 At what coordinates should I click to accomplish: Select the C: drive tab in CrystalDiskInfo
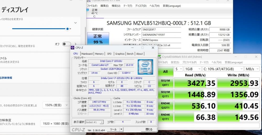click(x=95, y=13)
